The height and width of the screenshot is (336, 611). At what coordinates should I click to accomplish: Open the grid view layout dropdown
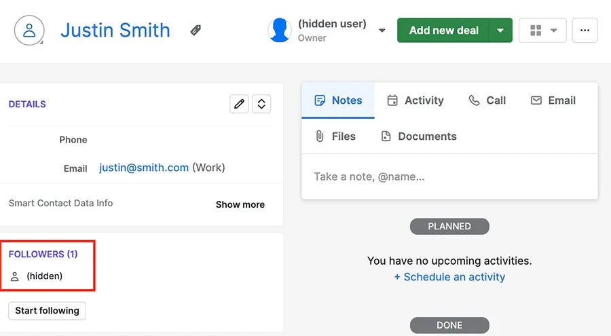(542, 31)
